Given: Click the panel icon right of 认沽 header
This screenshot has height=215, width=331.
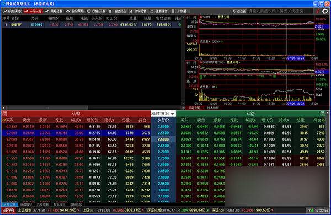Looking at the screenshot, I should pyautogui.click(x=322, y=114).
